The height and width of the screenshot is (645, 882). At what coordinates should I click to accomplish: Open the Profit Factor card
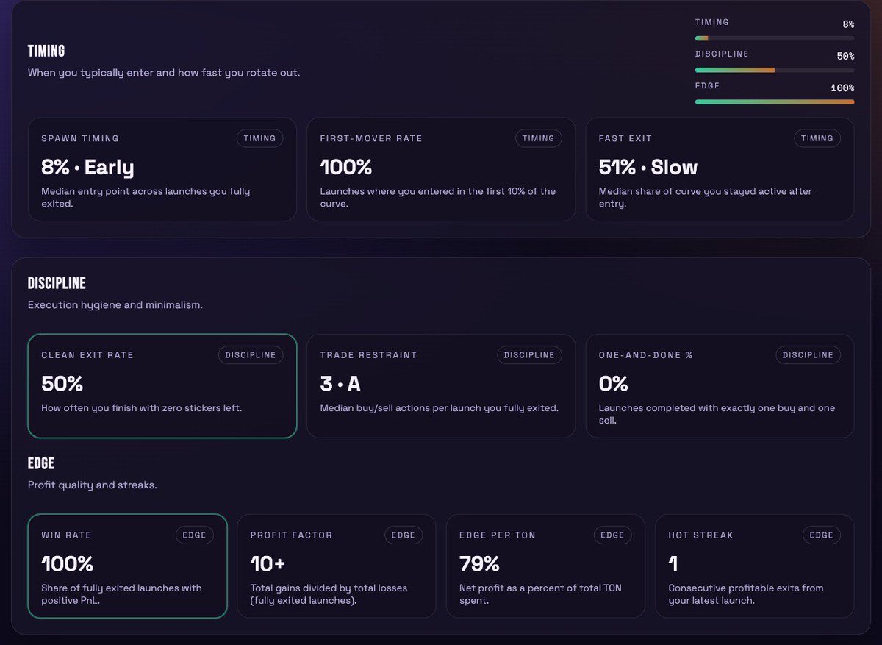point(337,566)
